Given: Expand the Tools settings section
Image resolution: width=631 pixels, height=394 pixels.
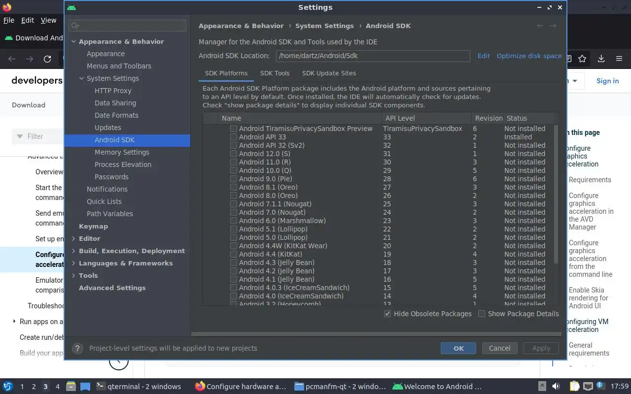Looking at the screenshot, I should pyautogui.click(x=73, y=275).
